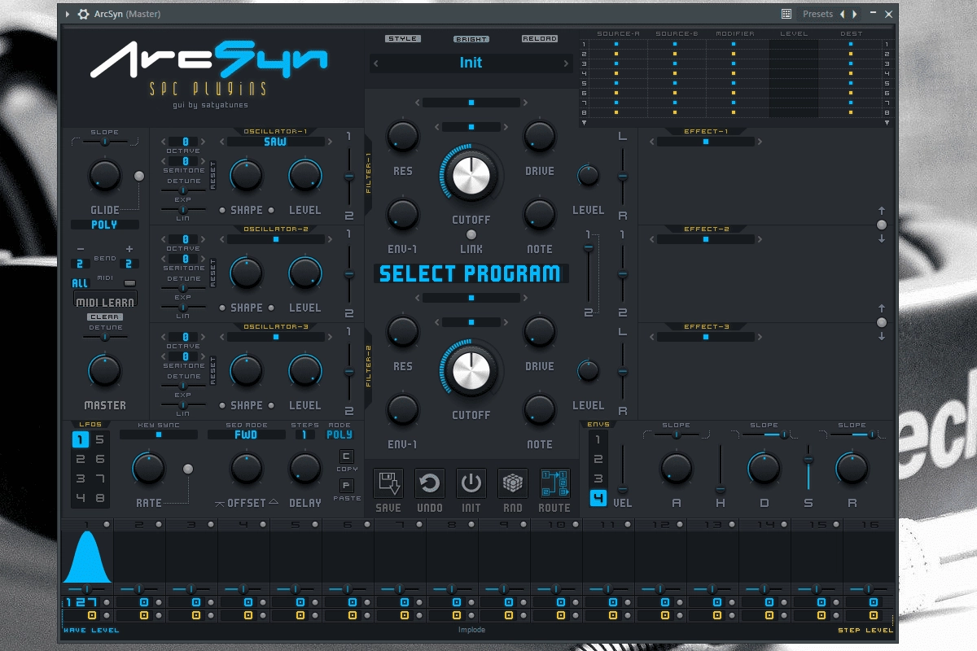Select LFO 5 in the LFOs selector
Image resolution: width=977 pixels, height=651 pixels.
(99, 439)
